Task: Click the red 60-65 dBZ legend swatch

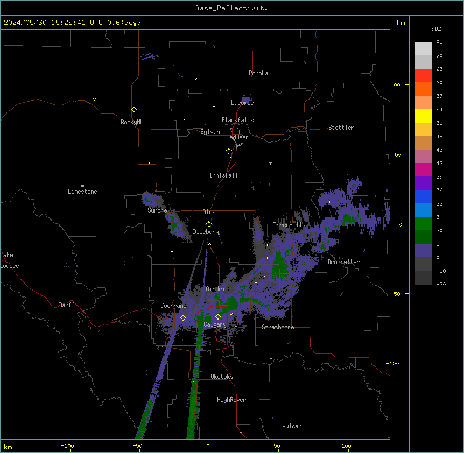Action: 423,76
